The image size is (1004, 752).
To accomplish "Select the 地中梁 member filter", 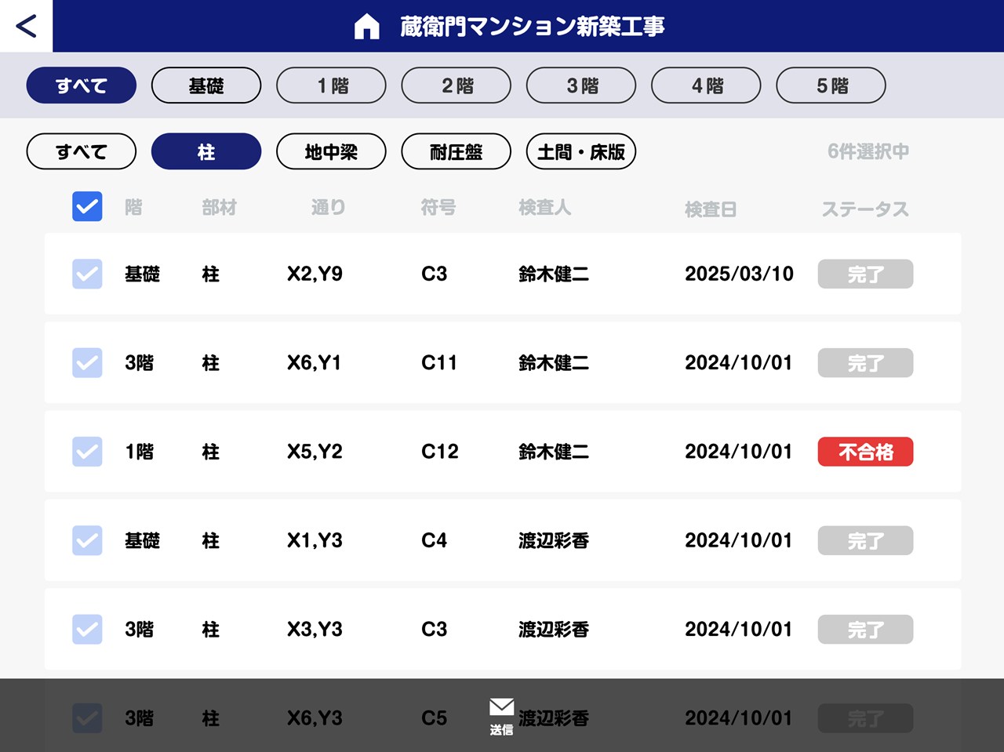I will pyautogui.click(x=331, y=151).
